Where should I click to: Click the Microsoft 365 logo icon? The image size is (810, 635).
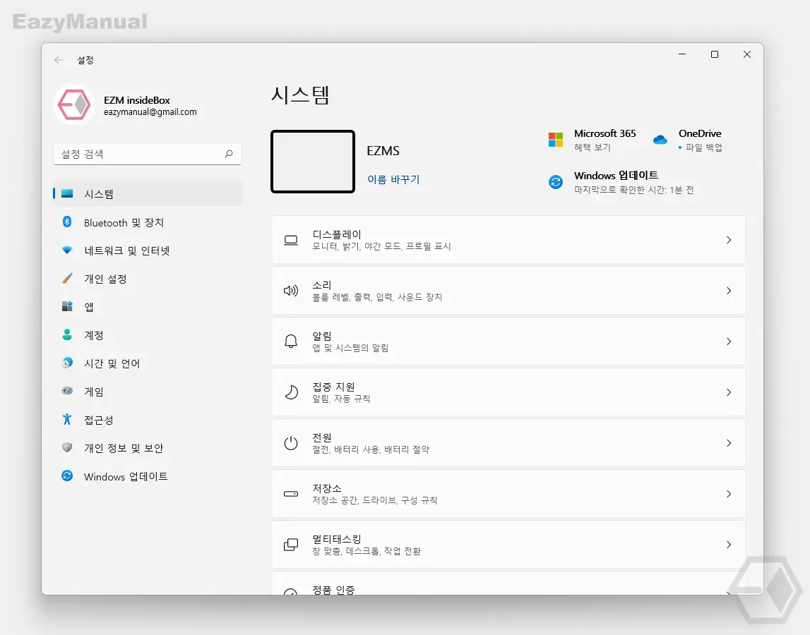pos(556,140)
